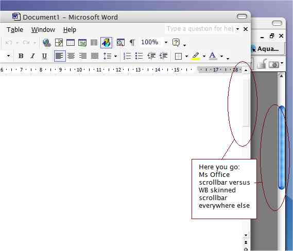Viewport: 293px width, 251px height.
Task: Click the minimize dash in the background window
Action: point(262,38)
